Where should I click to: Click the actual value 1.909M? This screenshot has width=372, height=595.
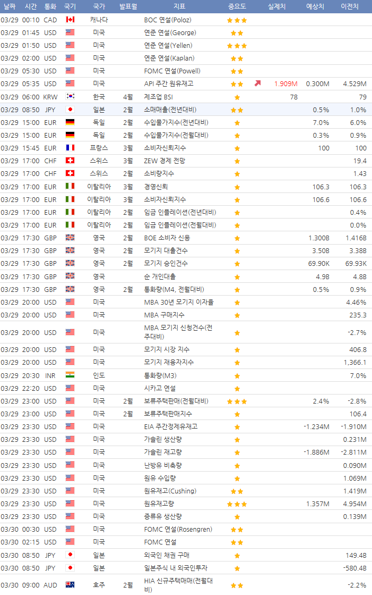[x=286, y=83]
